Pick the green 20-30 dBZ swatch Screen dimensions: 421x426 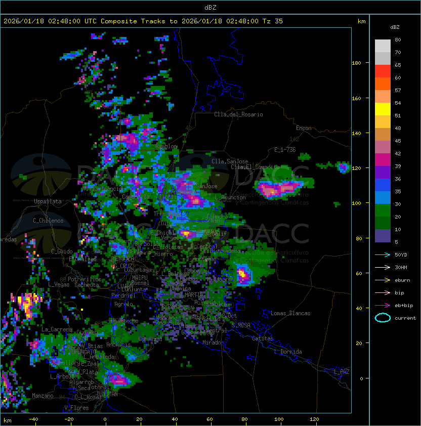point(383,210)
